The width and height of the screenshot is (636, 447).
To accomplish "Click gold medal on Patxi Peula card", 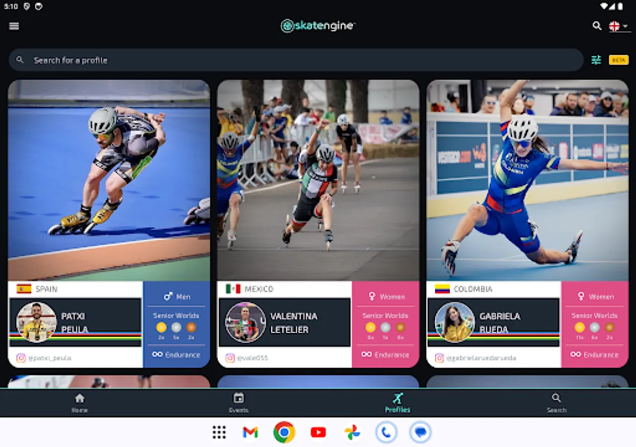I will [161, 327].
